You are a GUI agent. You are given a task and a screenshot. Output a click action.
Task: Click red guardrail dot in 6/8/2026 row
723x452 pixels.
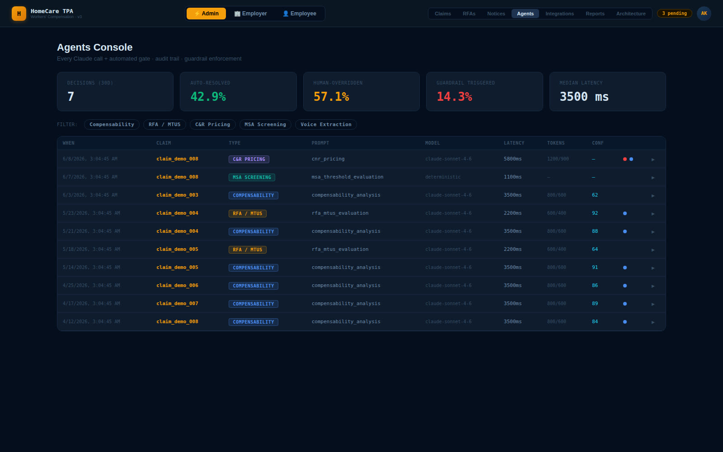(625, 159)
